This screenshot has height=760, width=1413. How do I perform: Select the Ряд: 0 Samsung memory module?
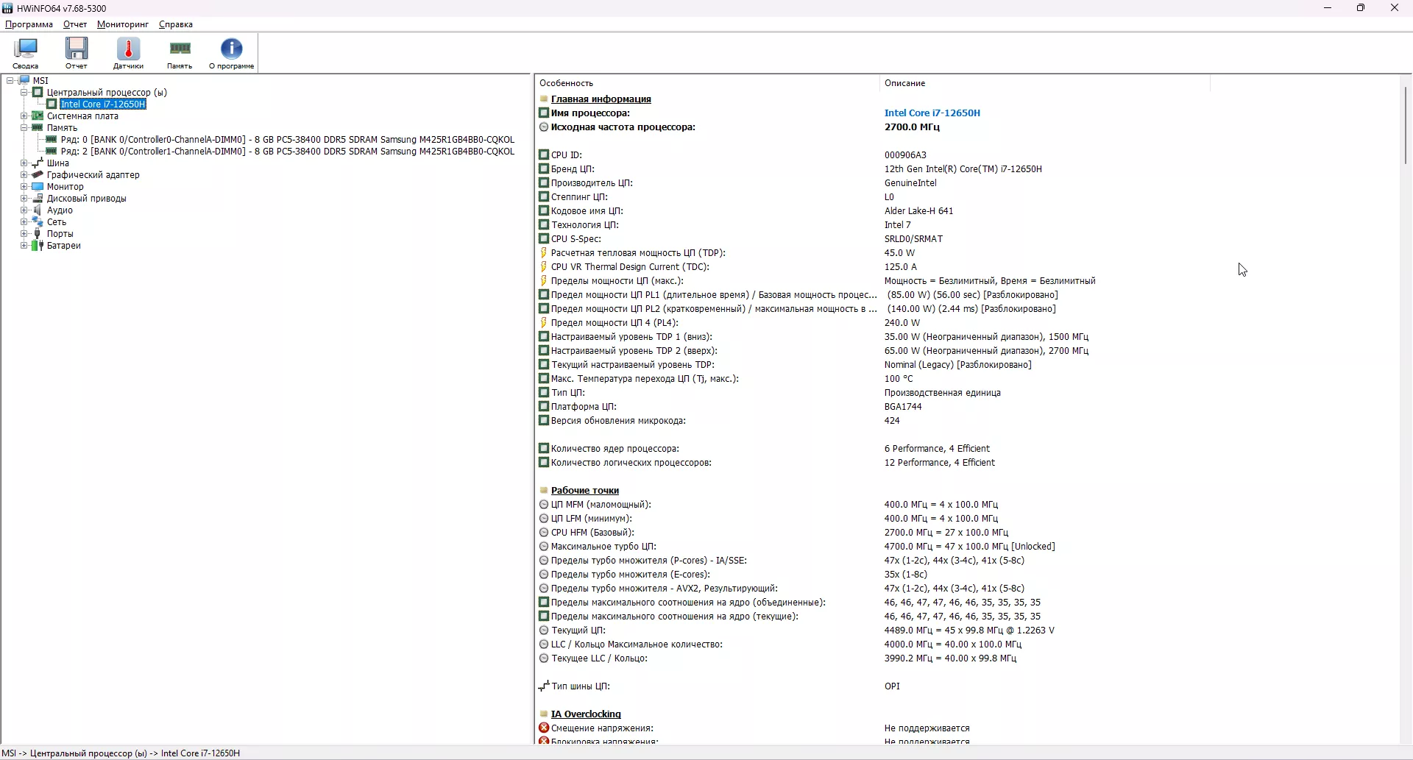coord(287,140)
